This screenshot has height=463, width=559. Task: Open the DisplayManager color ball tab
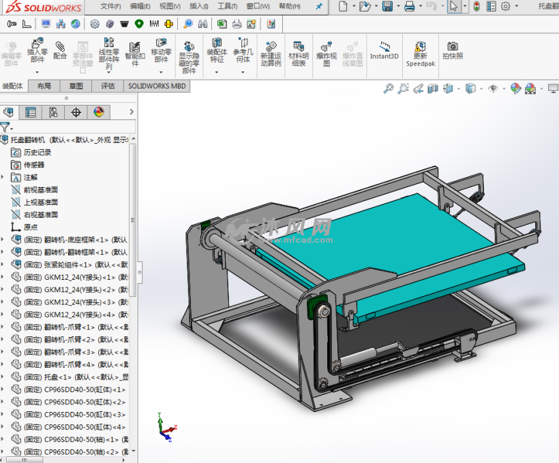point(98,112)
